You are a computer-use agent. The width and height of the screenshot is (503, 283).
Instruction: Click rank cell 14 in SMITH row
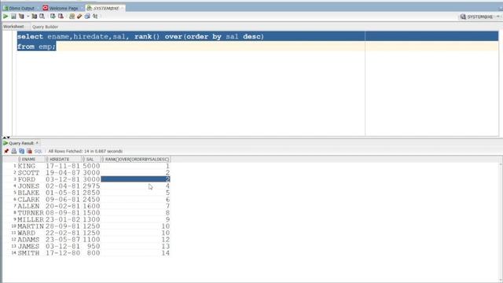[135, 253]
